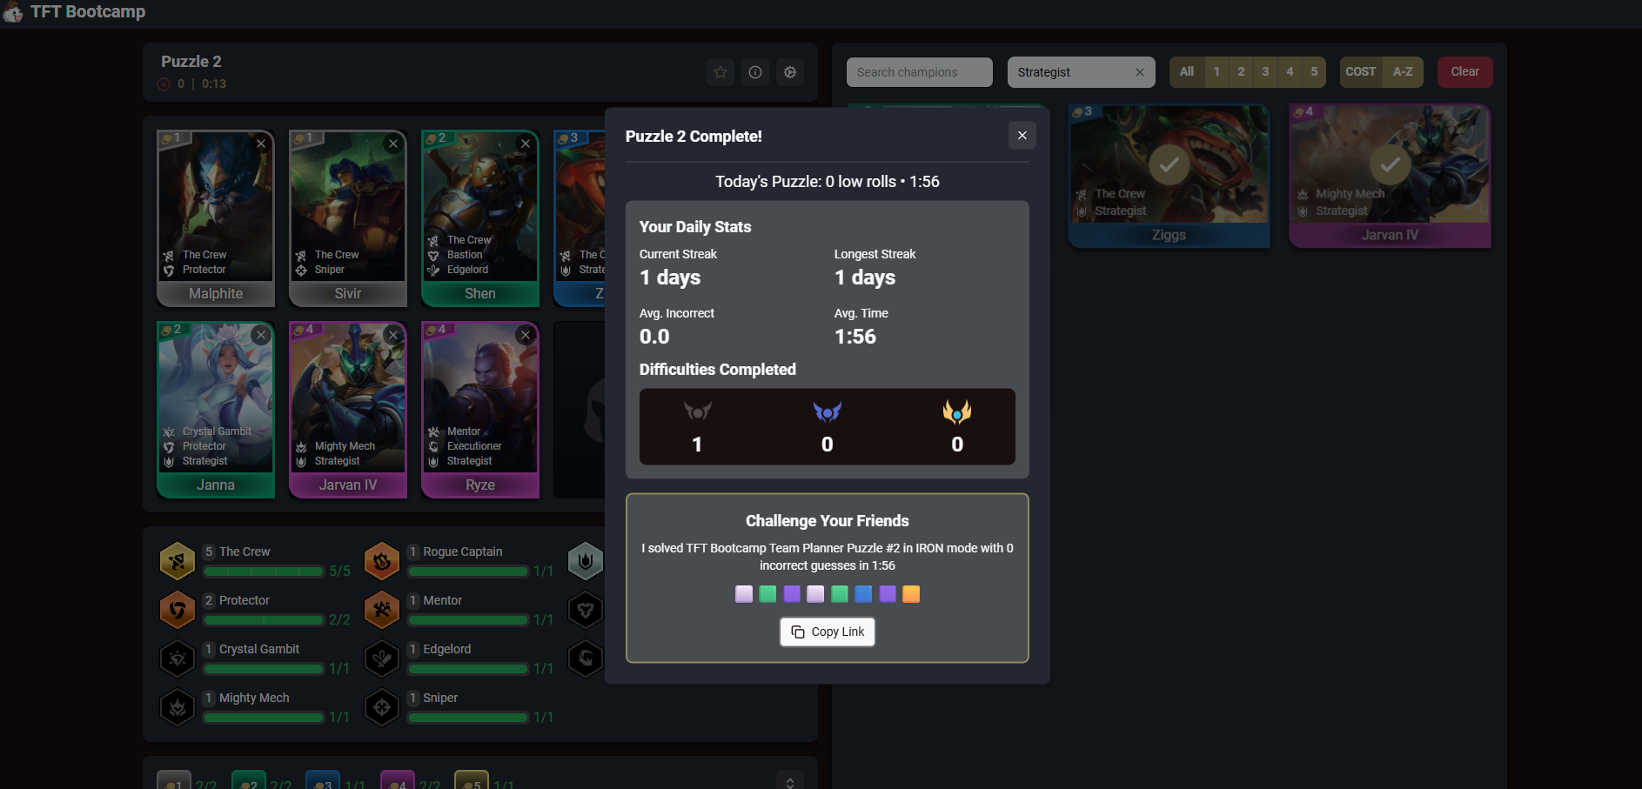Clear the Strategist trait filter
Viewport: 1642px width, 789px height.
click(x=1140, y=72)
